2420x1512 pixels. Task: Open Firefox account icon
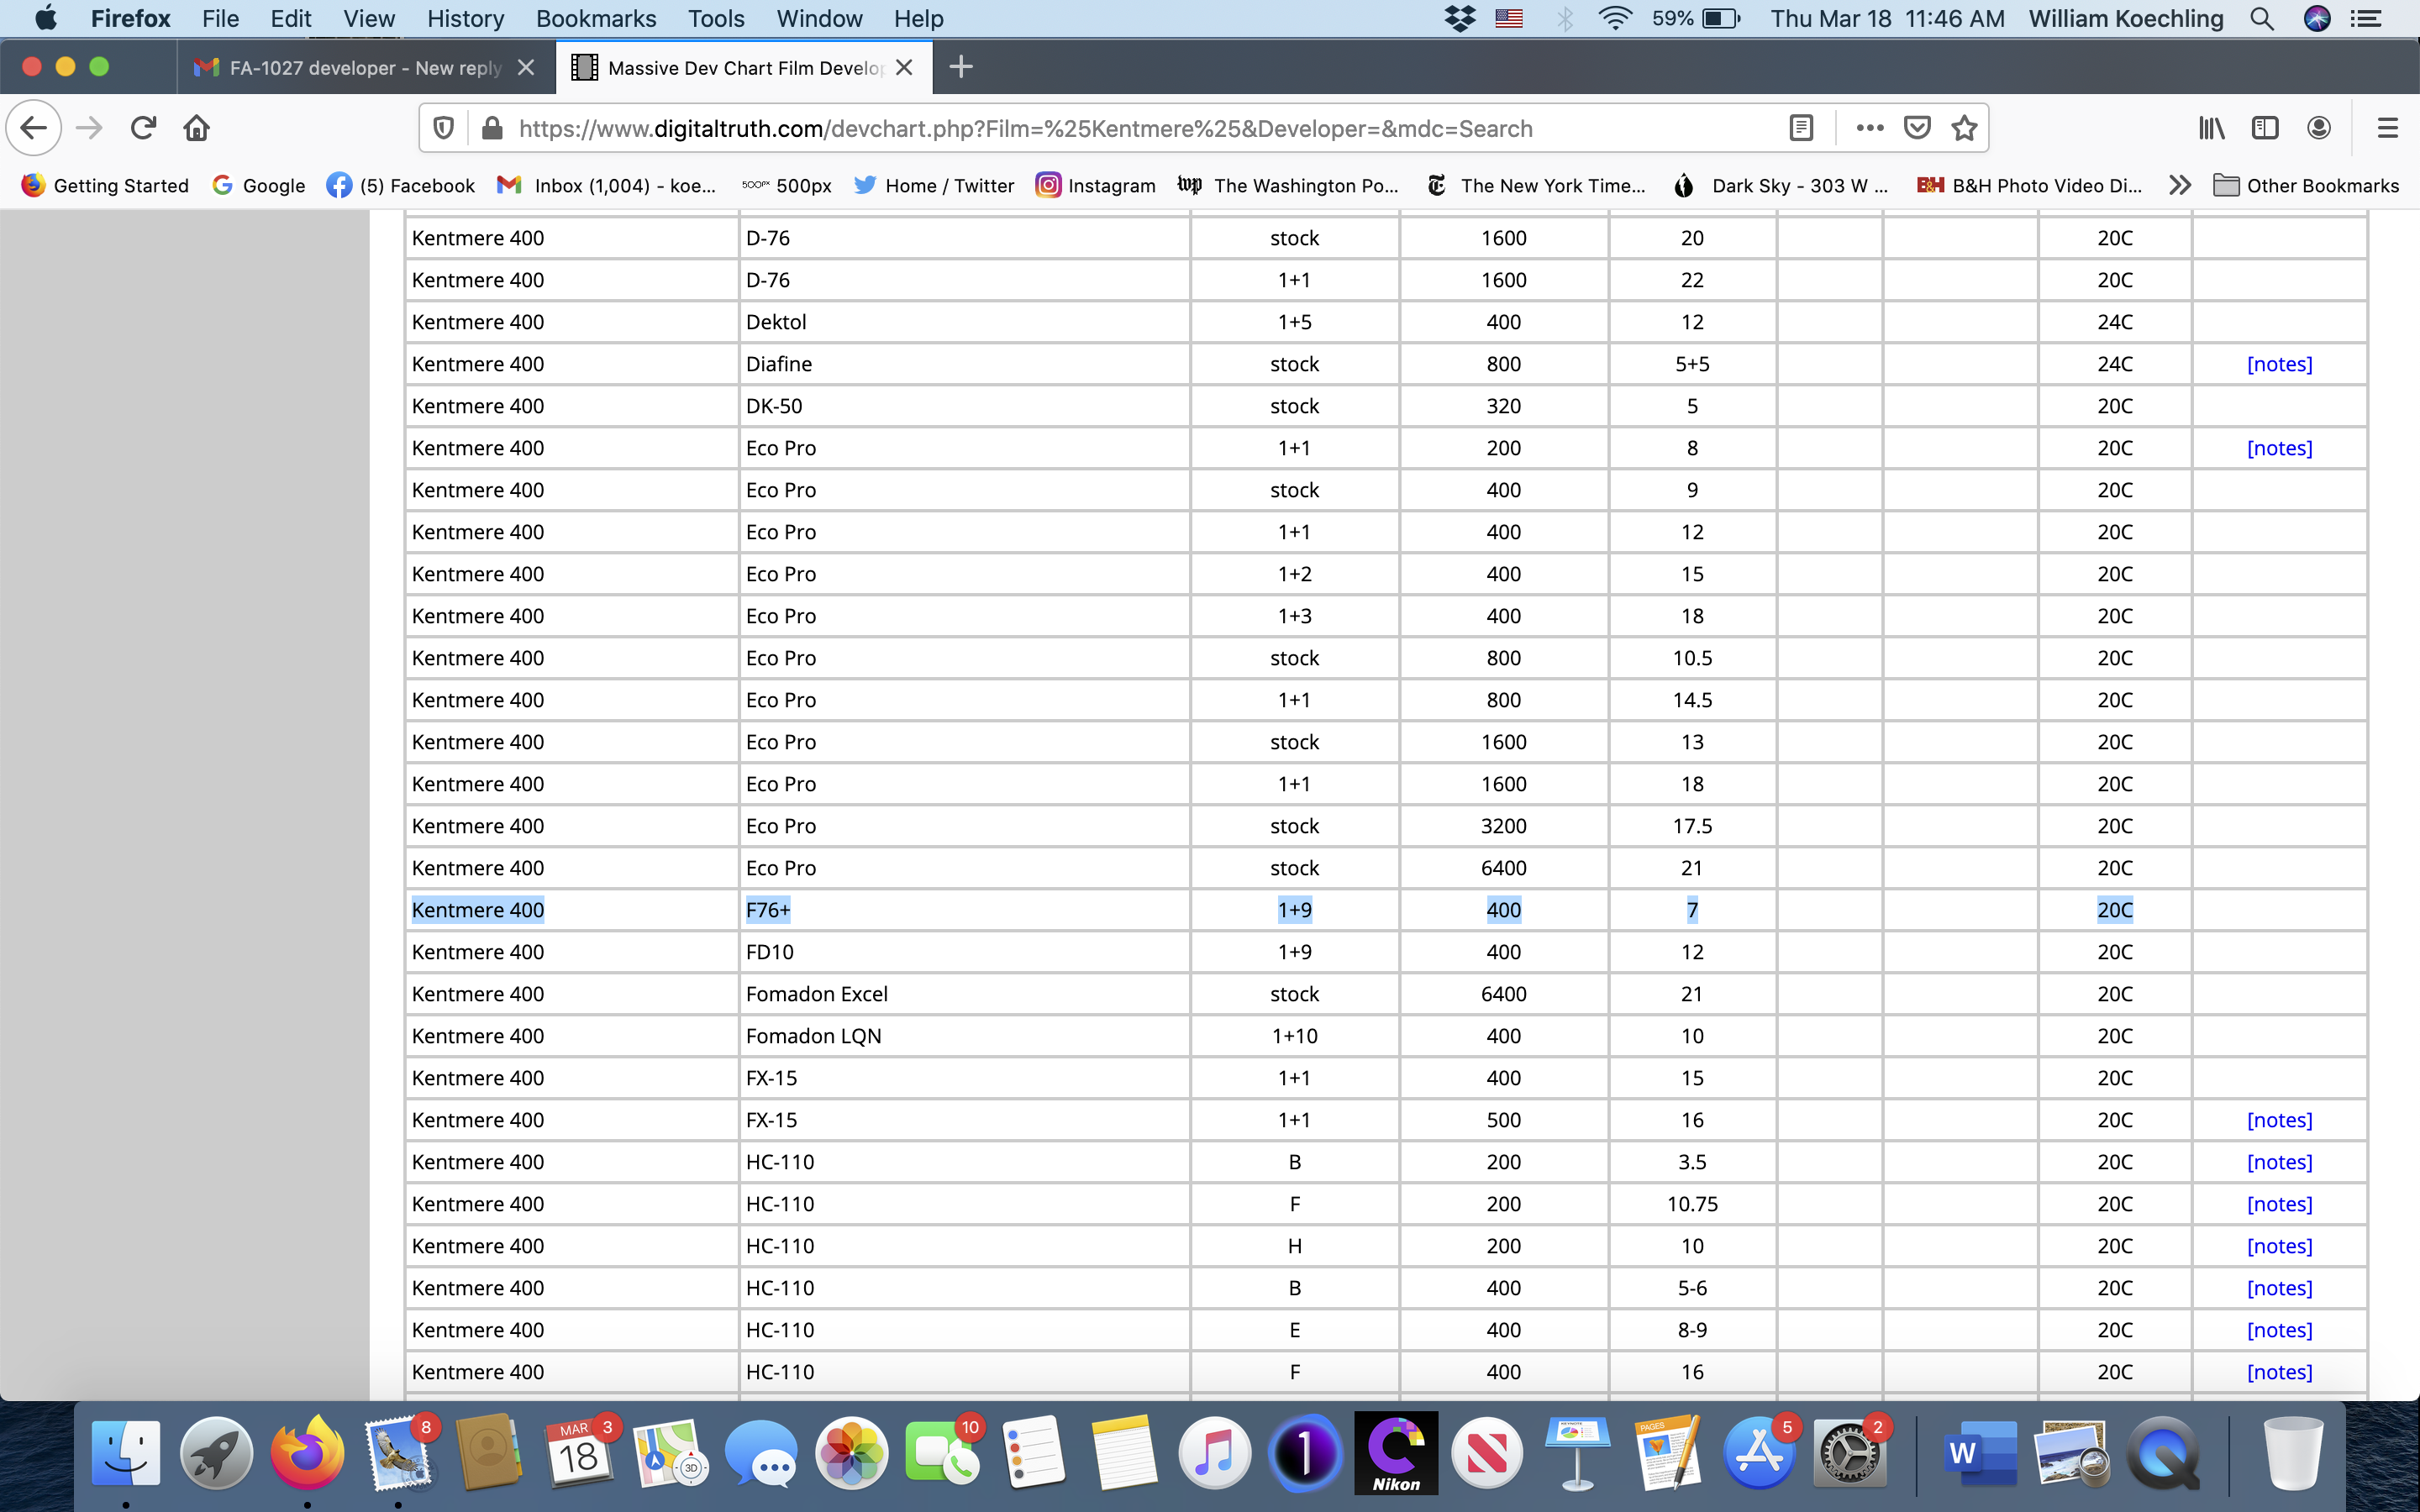2319,128
